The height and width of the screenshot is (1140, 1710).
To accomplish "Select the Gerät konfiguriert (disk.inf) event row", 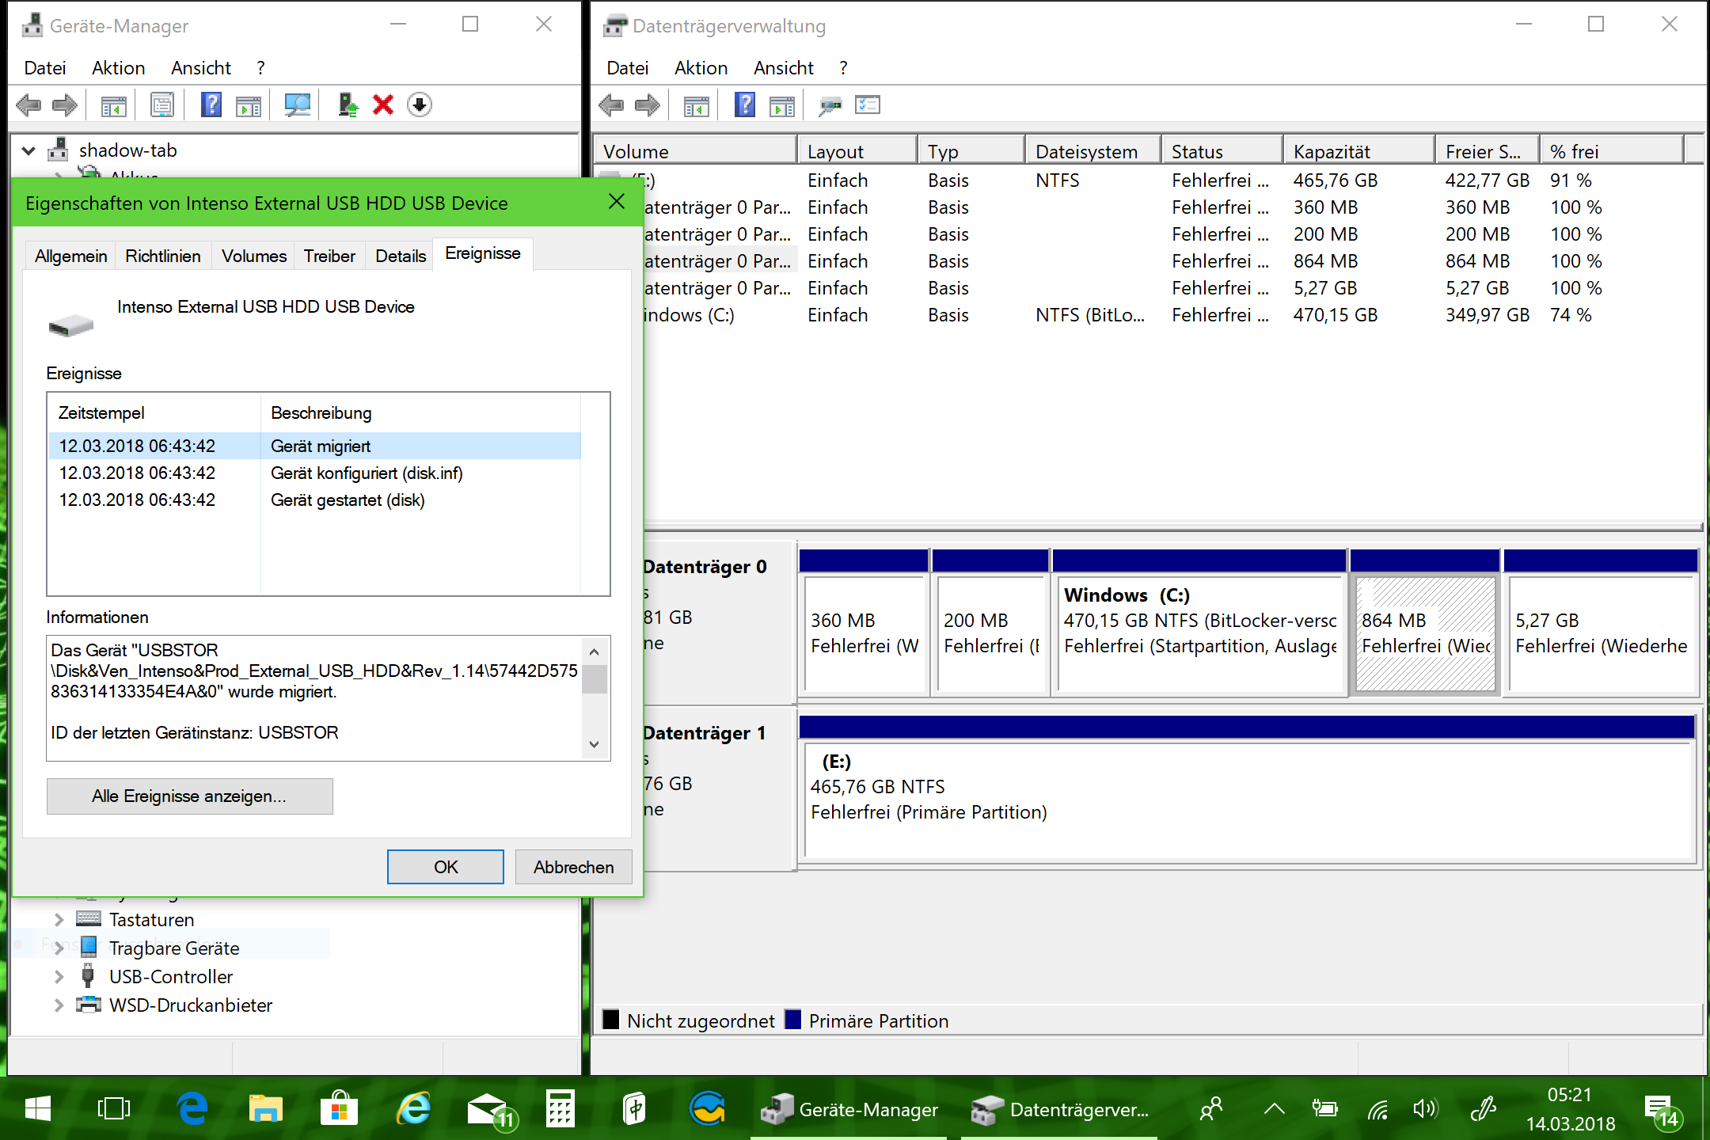I will click(367, 473).
